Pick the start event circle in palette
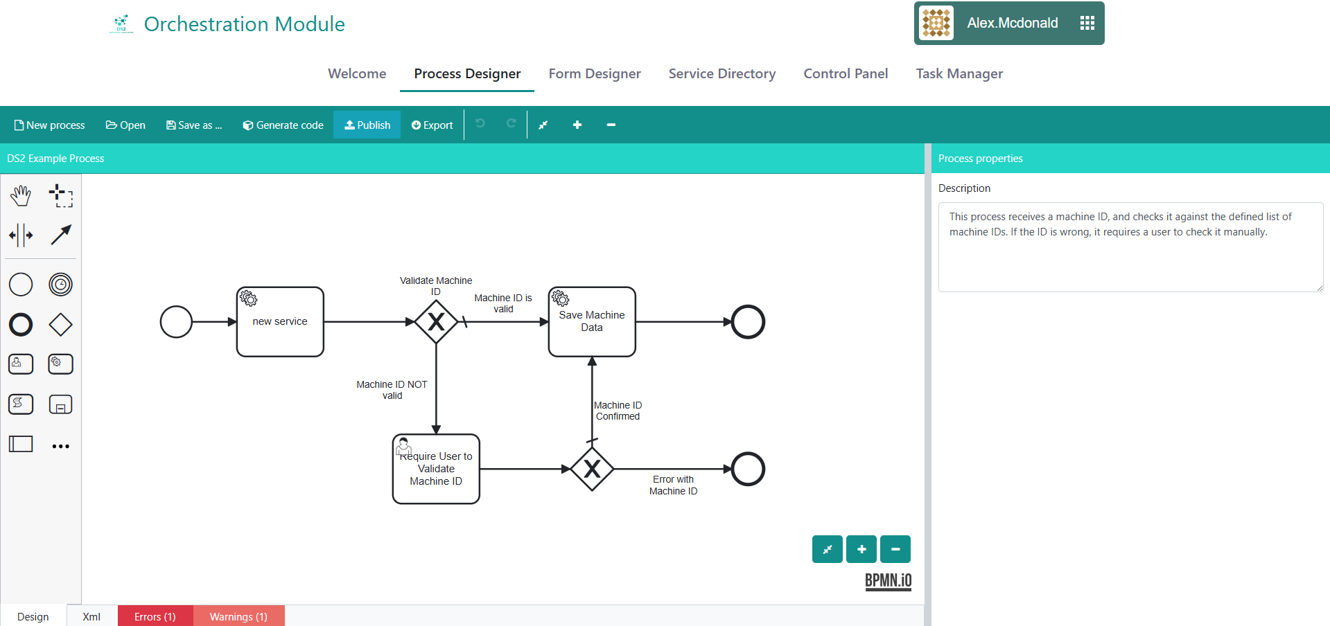Viewport: 1330px width, 626px height. (x=21, y=285)
